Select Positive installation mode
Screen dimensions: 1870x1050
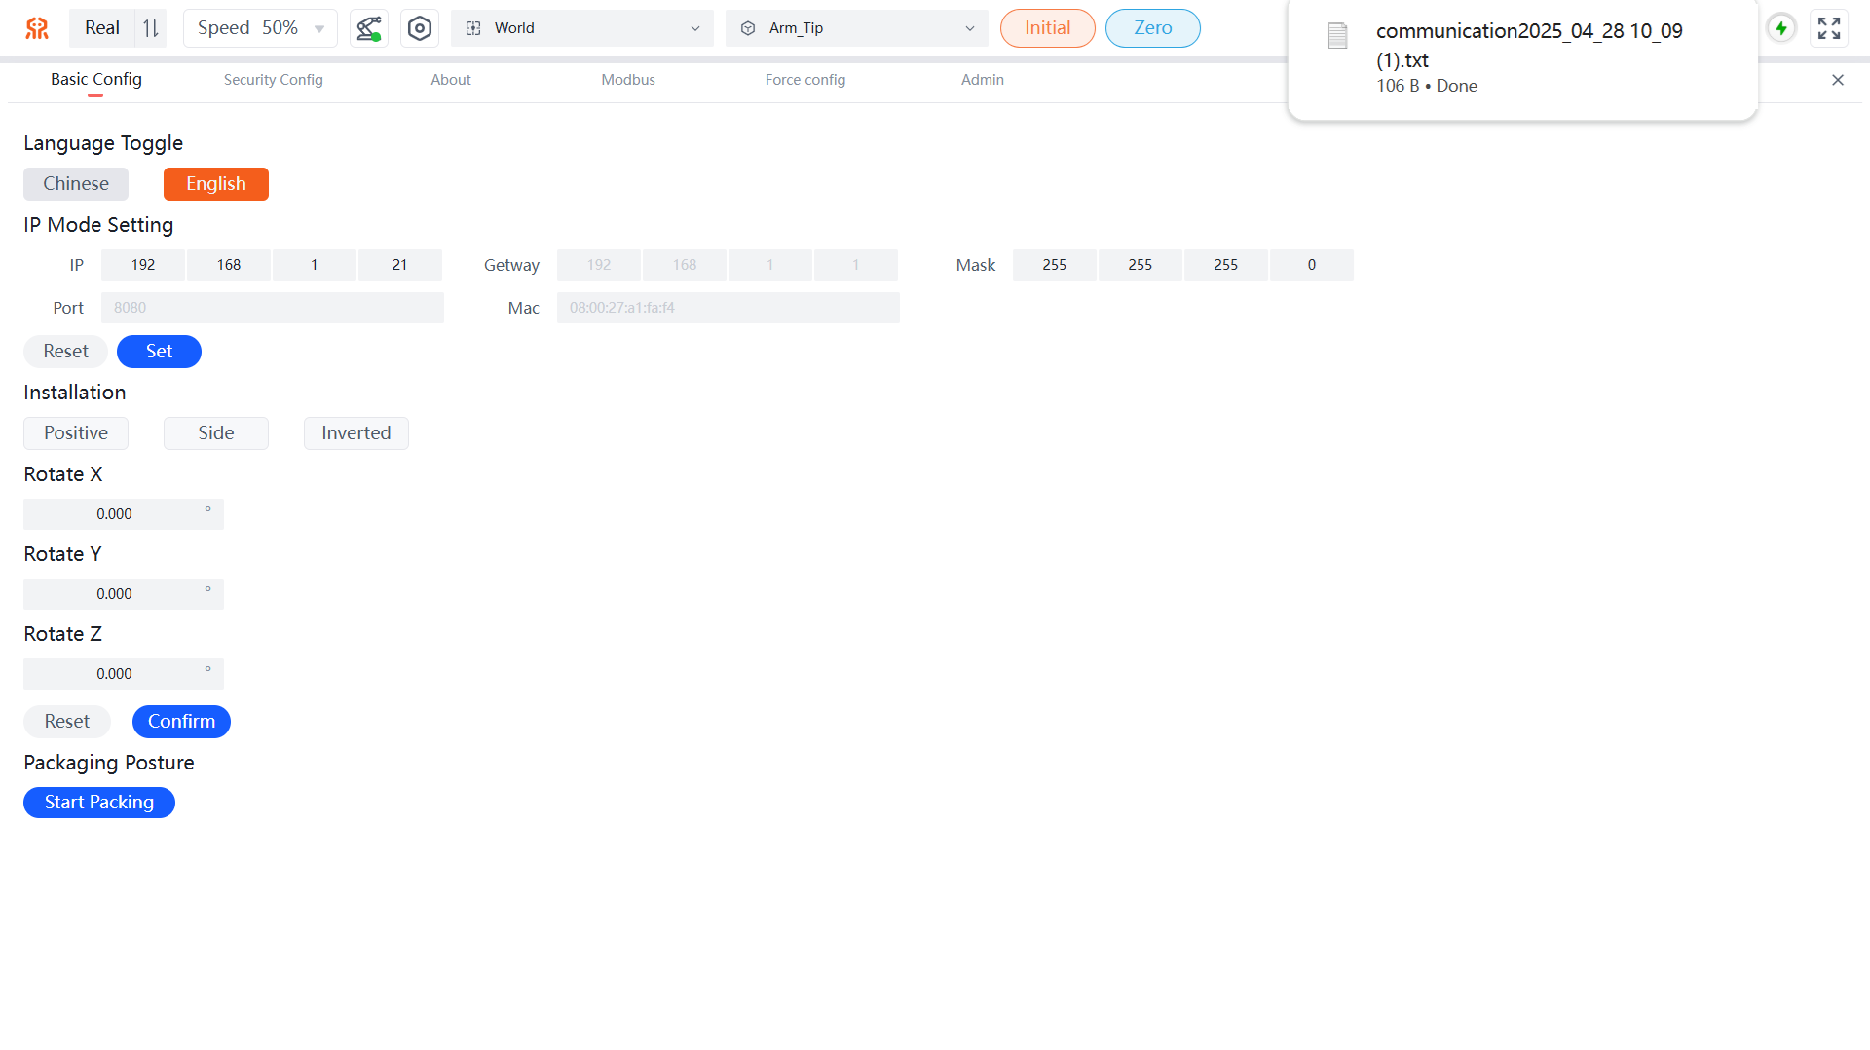pyautogui.click(x=76, y=433)
